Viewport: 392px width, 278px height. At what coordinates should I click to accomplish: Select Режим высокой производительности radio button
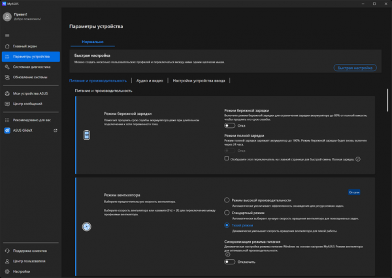(227, 200)
